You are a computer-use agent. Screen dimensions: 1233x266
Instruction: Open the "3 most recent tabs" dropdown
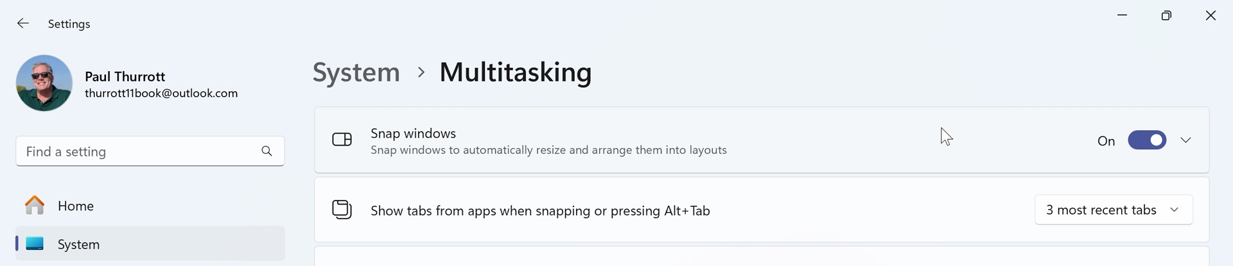1114,210
